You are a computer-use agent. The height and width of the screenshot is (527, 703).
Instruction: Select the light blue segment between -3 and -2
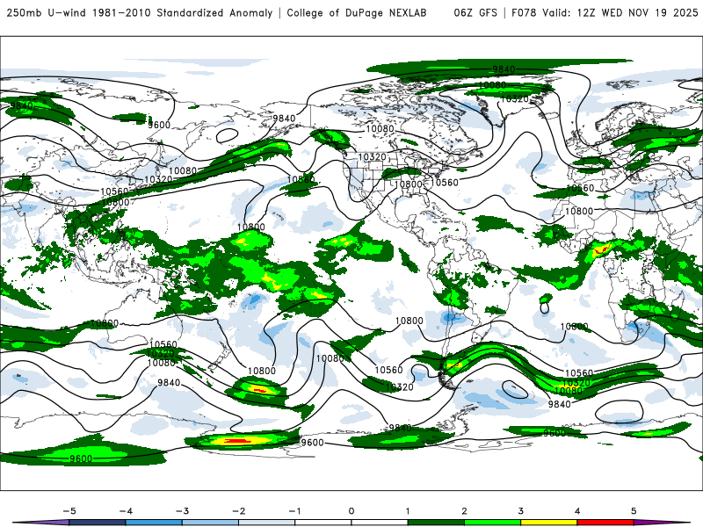[x=210, y=523]
